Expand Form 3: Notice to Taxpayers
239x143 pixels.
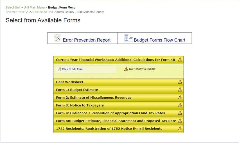pos(118,105)
